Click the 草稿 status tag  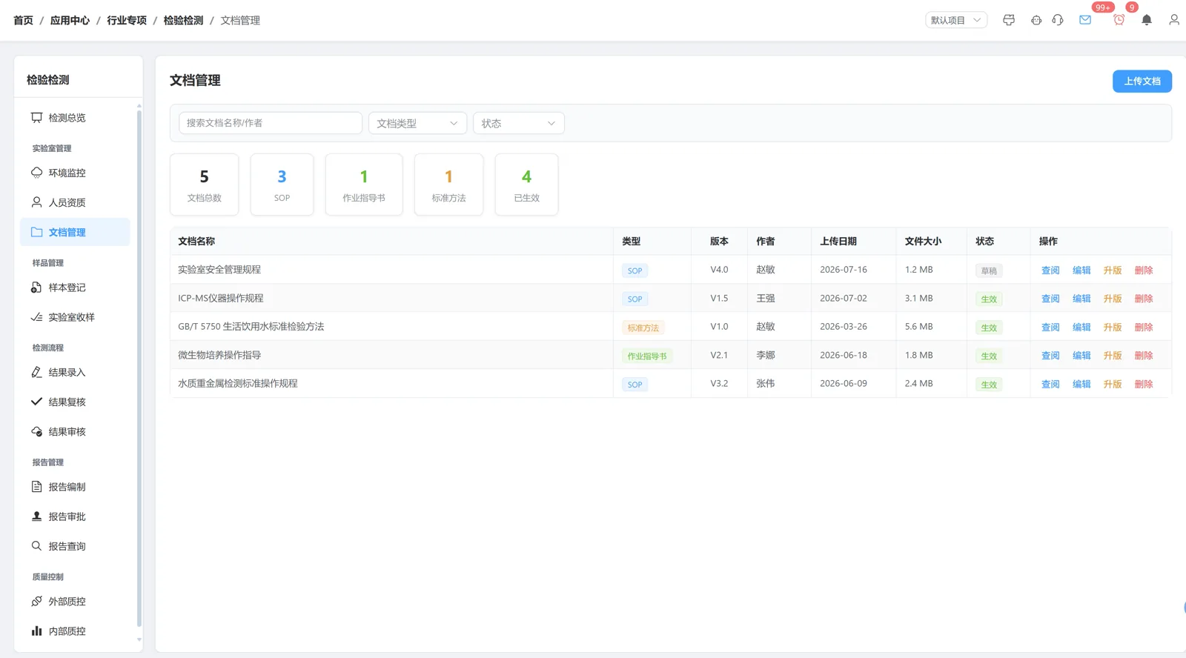(x=989, y=270)
